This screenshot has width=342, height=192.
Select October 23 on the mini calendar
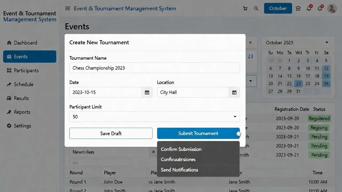298,83
